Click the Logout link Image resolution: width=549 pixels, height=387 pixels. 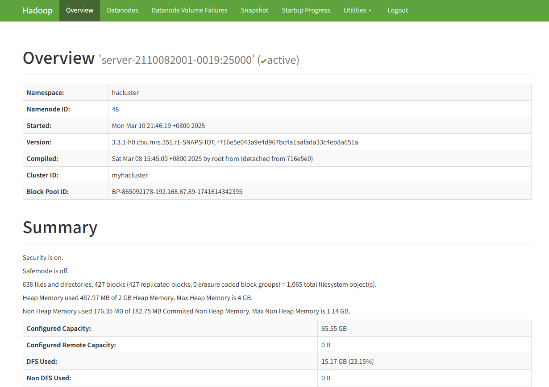(x=398, y=10)
